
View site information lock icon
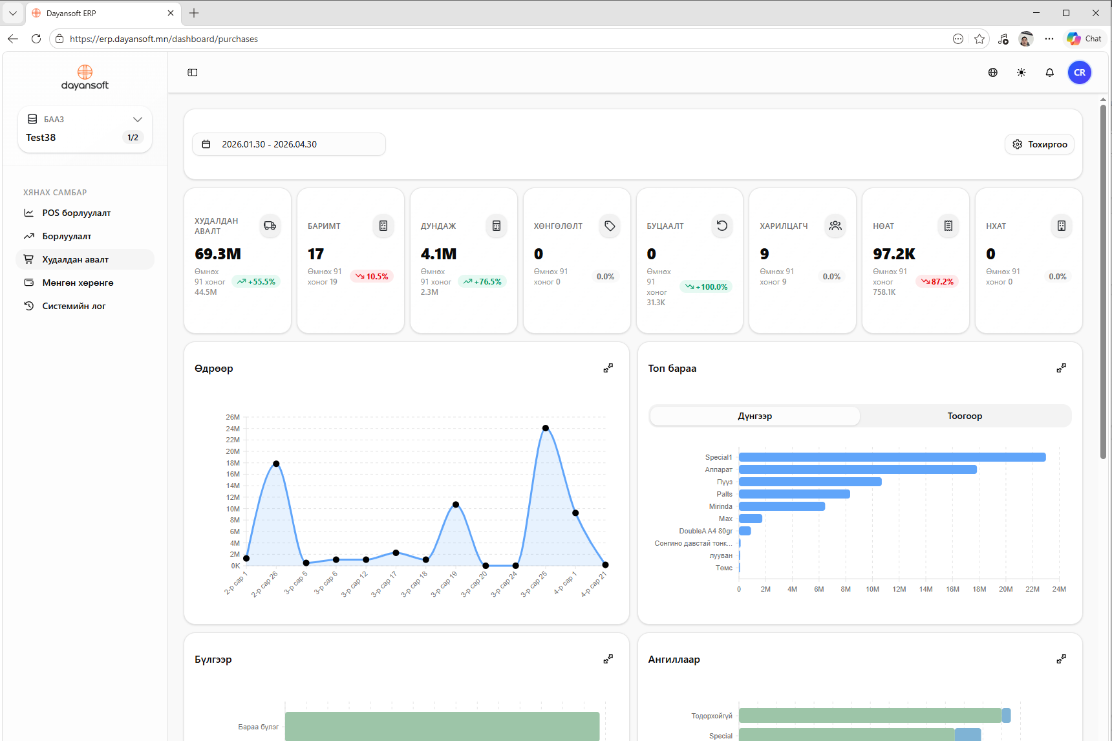click(x=59, y=39)
